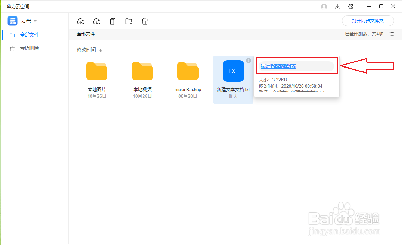
Task: Click the 云盘 cloud drive icon in sidebar
Action: pos(12,21)
